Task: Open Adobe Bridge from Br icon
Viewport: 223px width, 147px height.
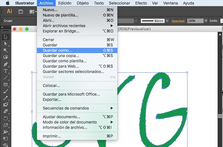Action: coord(21,11)
